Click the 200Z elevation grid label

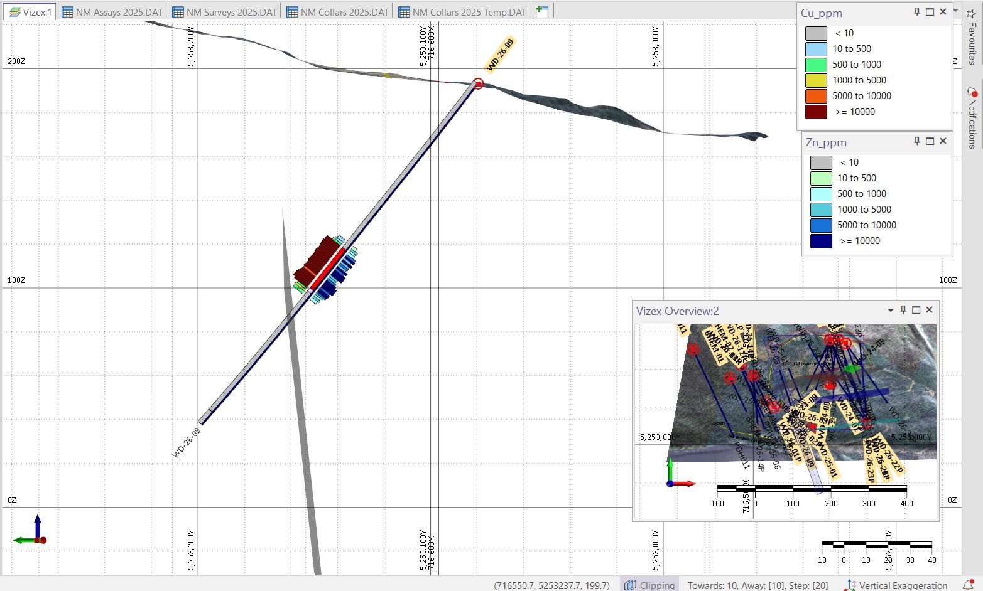coord(17,61)
